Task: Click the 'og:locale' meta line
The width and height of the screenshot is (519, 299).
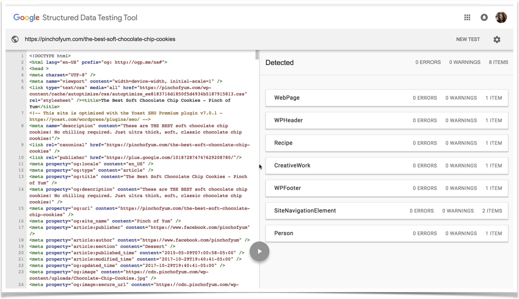Action: coord(91,164)
